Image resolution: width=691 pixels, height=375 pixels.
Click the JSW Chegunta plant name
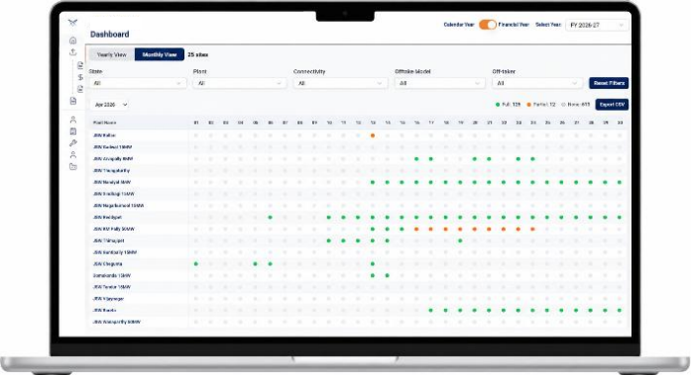[x=107, y=264]
